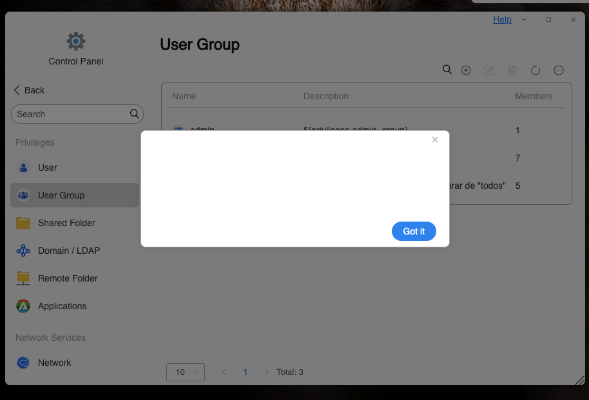Refresh the user group list
The image size is (589, 400).
536,70
